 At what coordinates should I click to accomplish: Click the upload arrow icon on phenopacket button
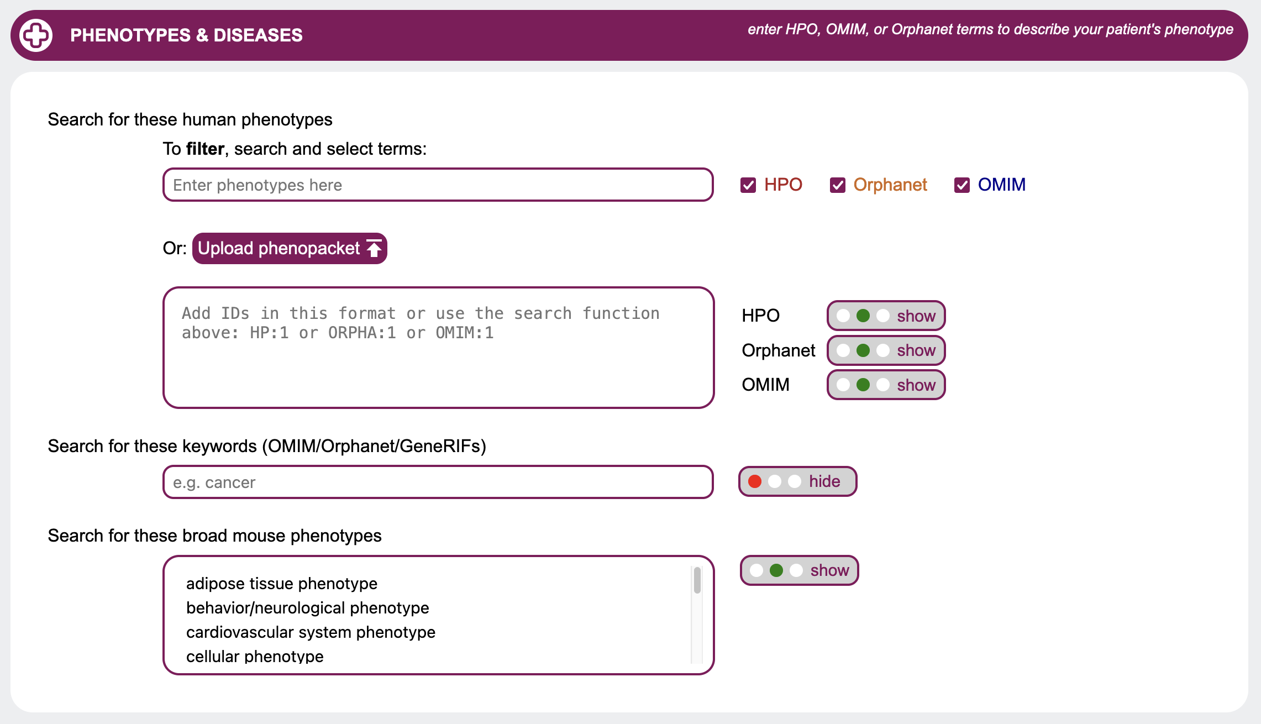374,248
